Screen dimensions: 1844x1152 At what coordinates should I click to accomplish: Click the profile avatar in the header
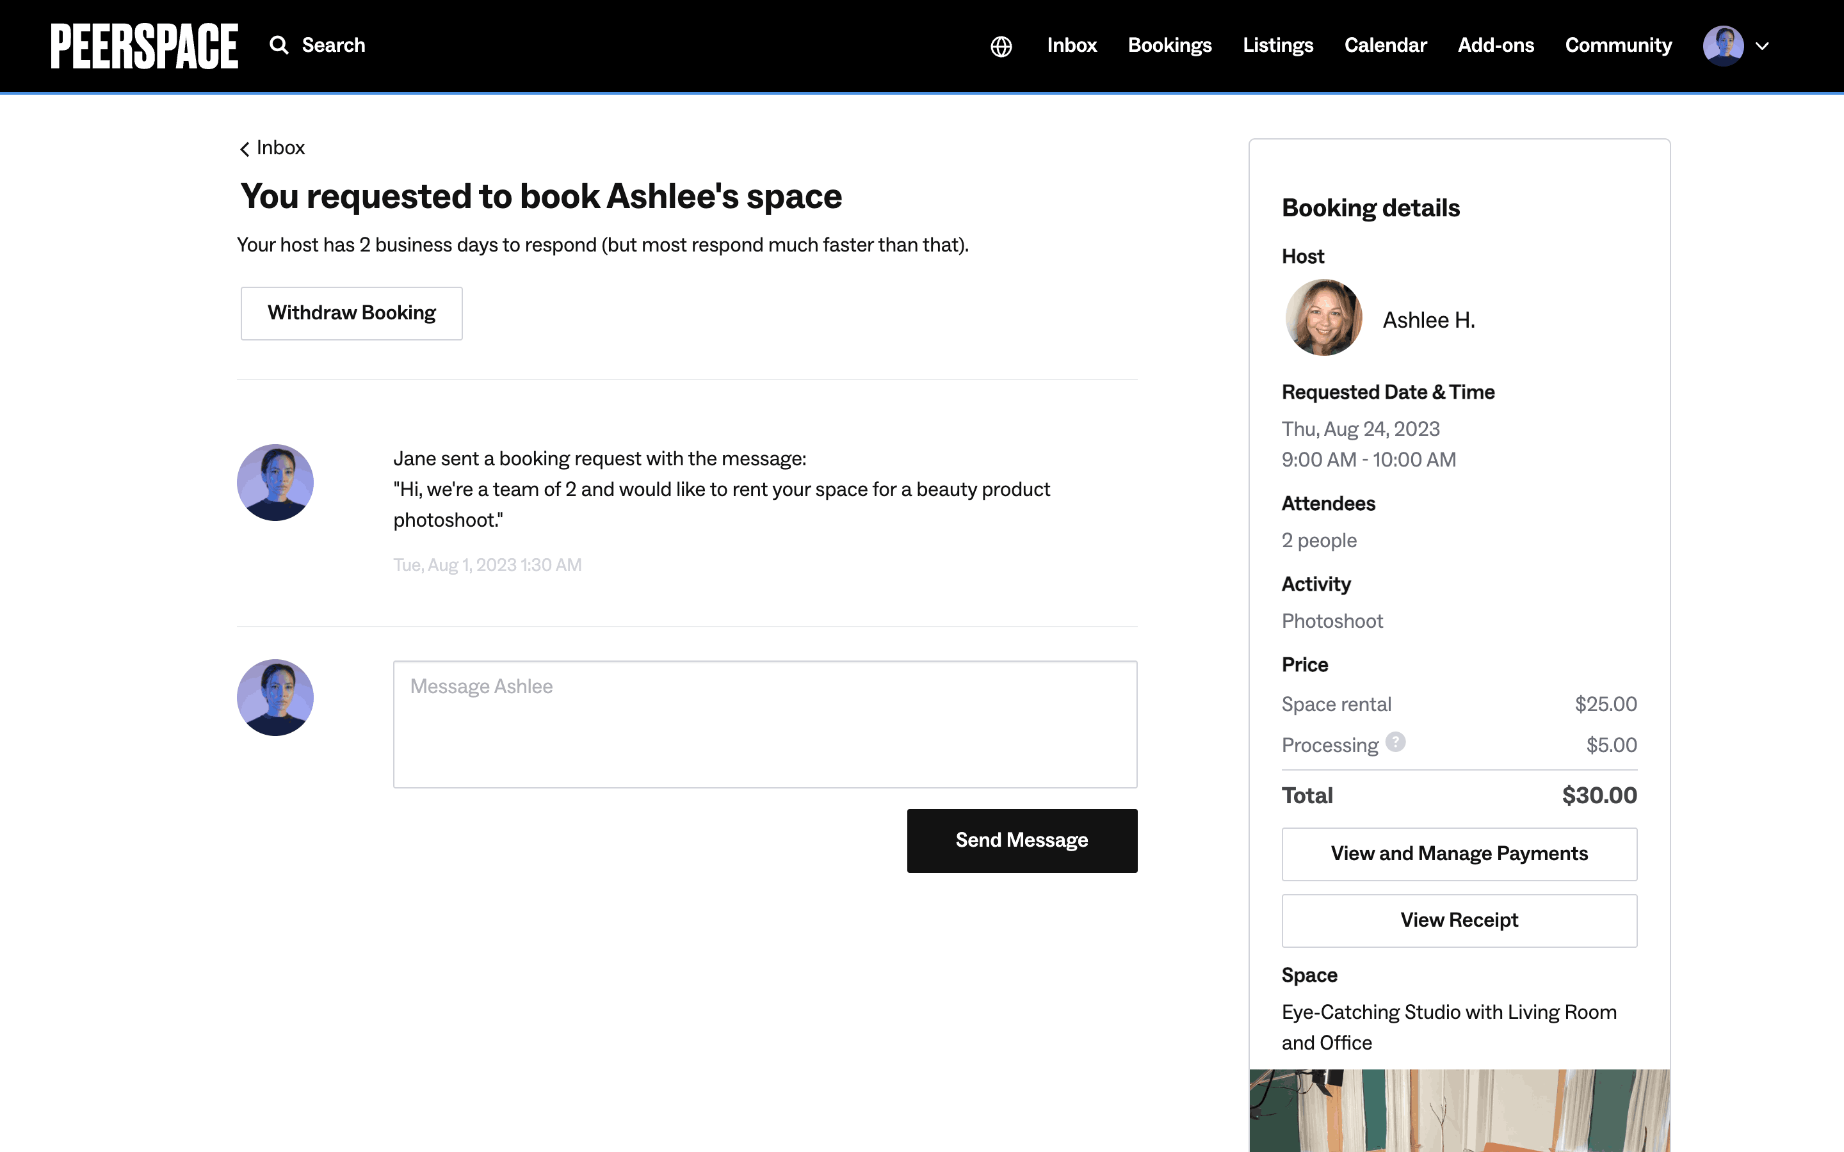coord(1723,45)
